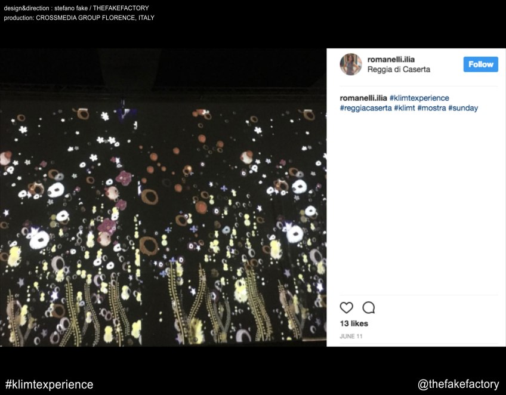Open the romanelli.ilia username in the post header
This screenshot has height=395, width=506.
pos(391,60)
